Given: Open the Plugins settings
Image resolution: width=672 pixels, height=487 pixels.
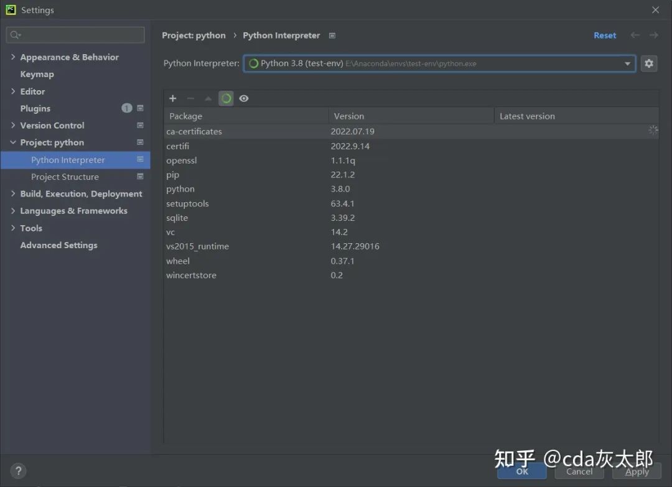Looking at the screenshot, I should 35,108.
